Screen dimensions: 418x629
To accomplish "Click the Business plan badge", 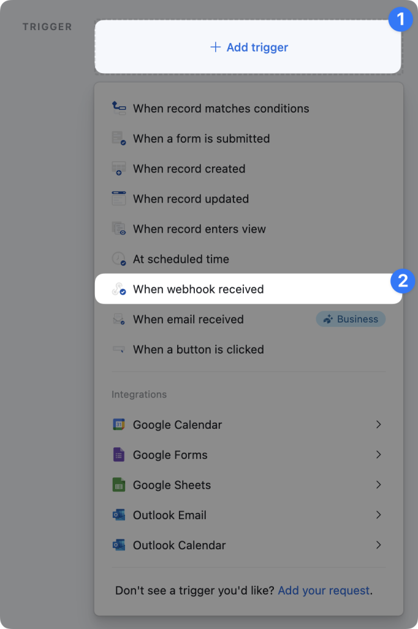I will pos(351,319).
